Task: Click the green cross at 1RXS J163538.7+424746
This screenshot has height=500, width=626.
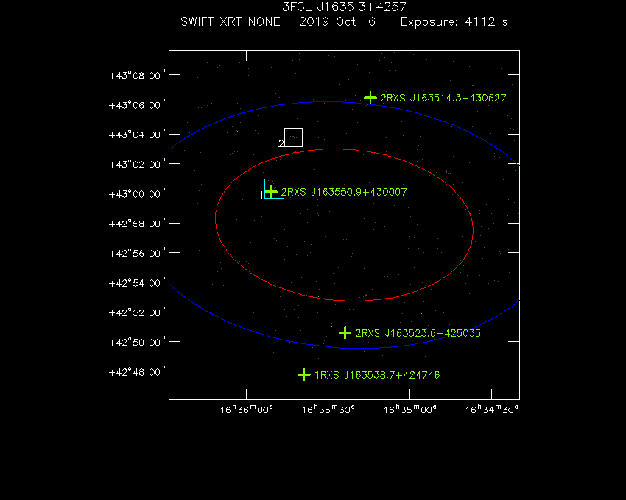Action: pos(304,374)
